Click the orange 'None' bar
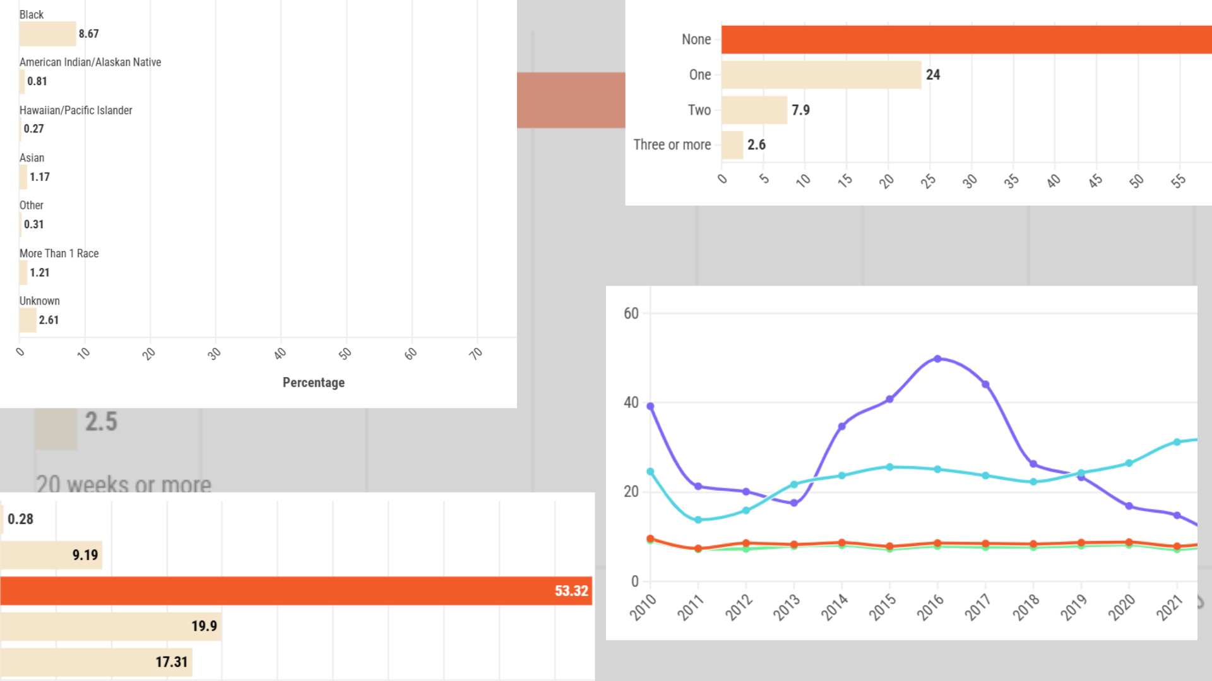 tap(966, 39)
